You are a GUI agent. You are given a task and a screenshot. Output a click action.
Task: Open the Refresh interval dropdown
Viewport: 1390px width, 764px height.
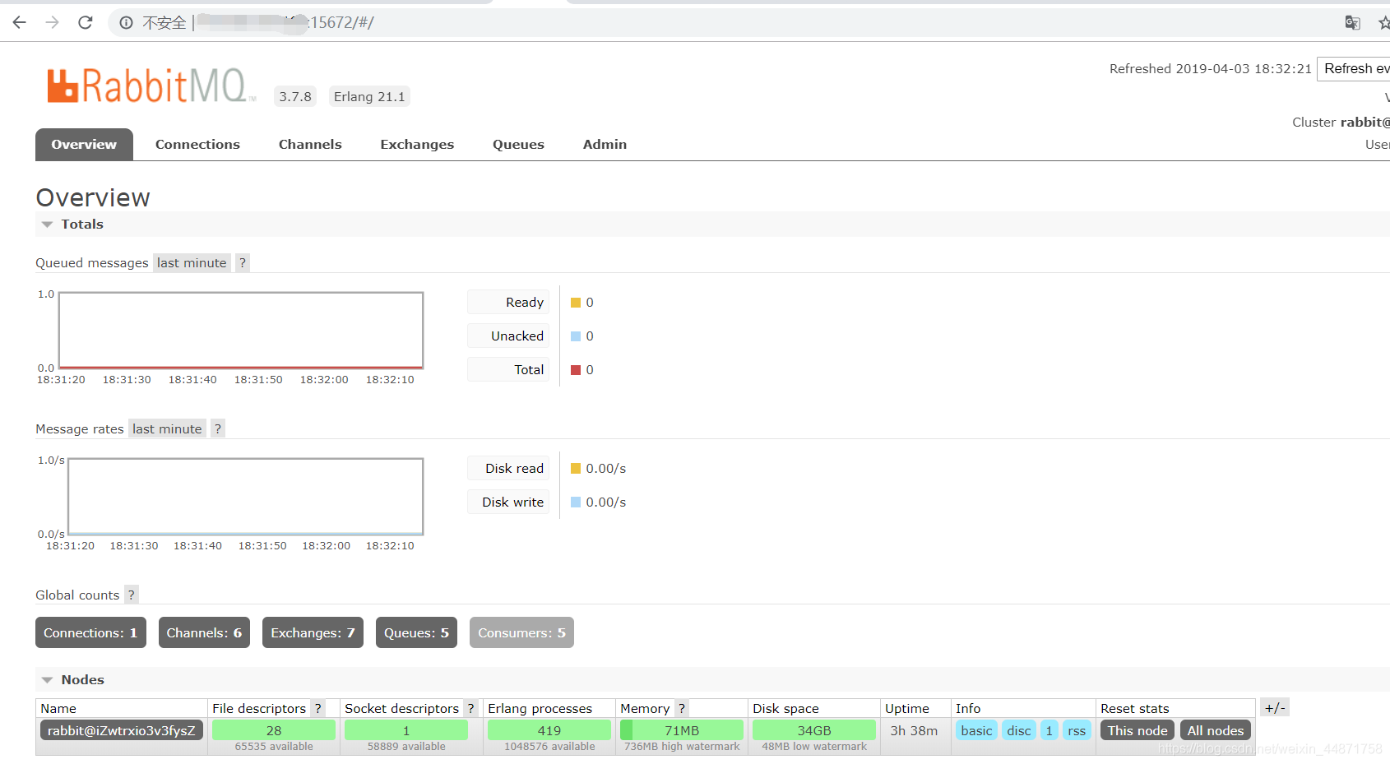(x=1354, y=69)
